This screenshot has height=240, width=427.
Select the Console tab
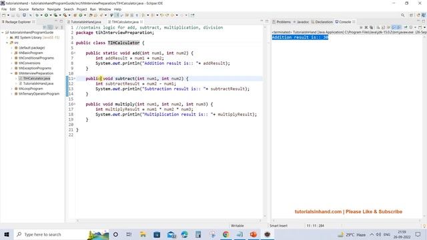point(345,22)
